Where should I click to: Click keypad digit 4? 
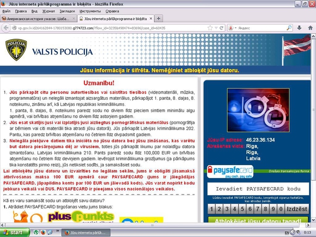(x=234, y=209)
